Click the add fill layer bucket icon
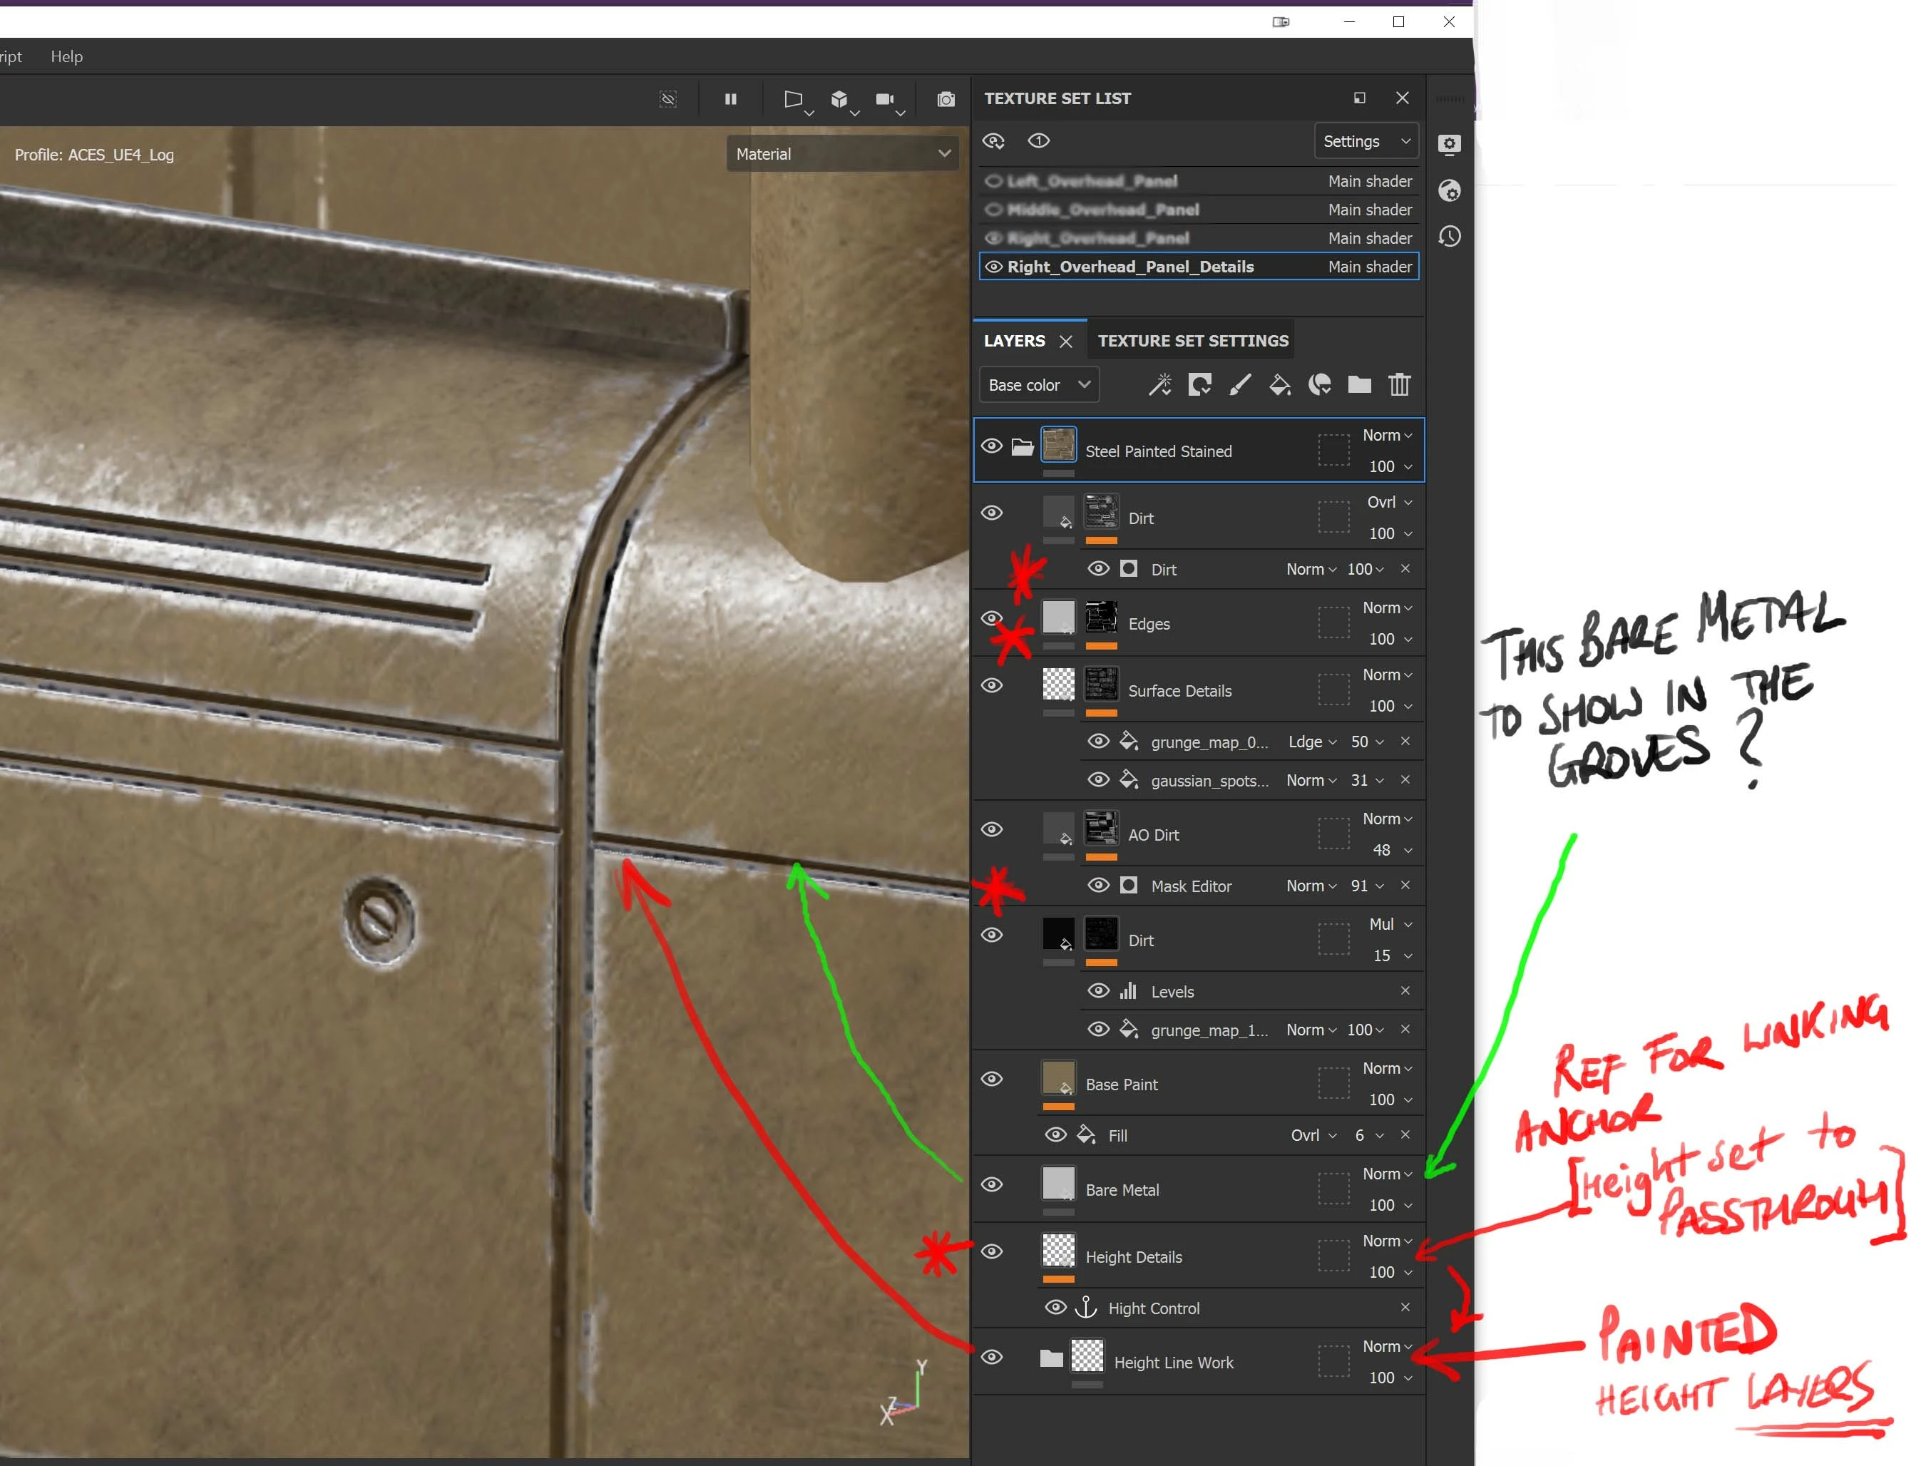Viewport: 1911px width, 1466px height. pos(1279,385)
